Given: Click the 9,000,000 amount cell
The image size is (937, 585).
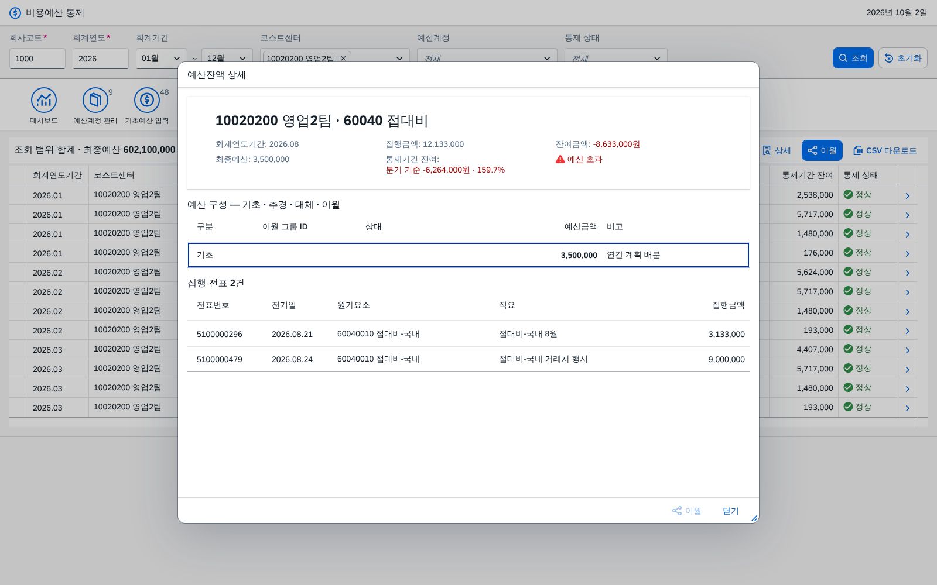Looking at the screenshot, I should tap(727, 359).
